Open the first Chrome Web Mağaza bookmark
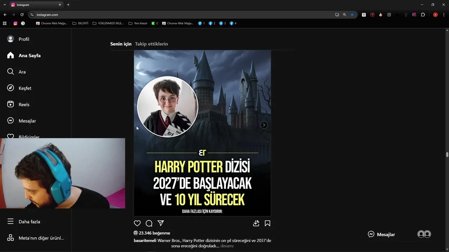The image size is (449, 252). click(52, 23)
